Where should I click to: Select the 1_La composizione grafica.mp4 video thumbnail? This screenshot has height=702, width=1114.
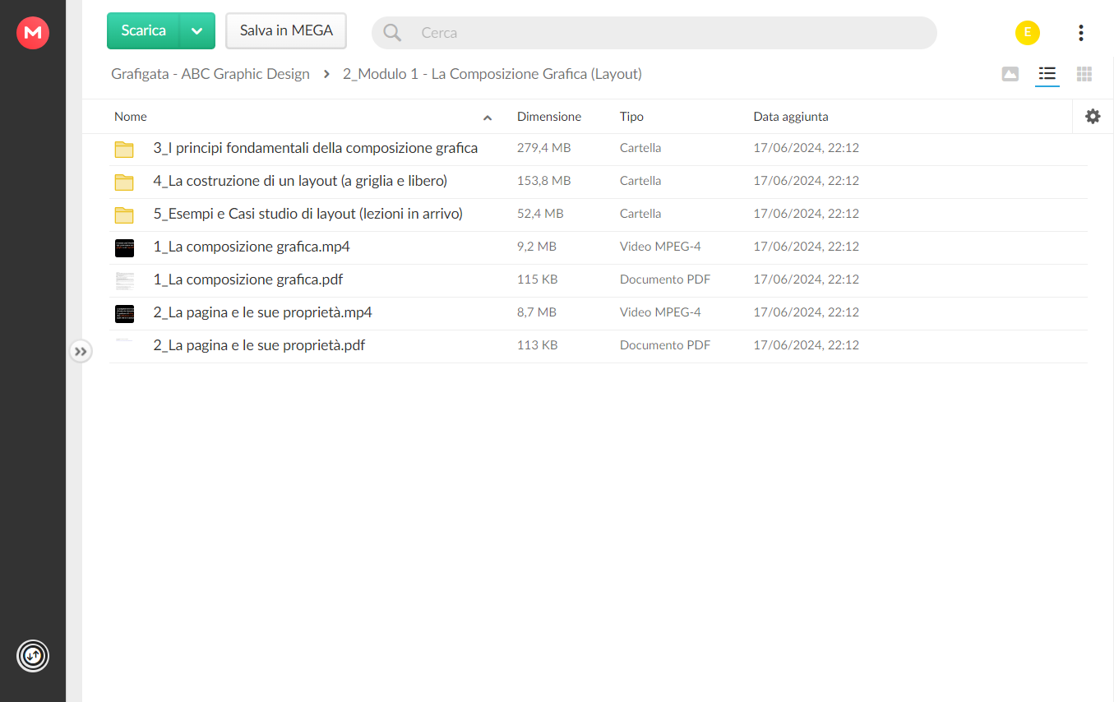click(x=124, y=247)
